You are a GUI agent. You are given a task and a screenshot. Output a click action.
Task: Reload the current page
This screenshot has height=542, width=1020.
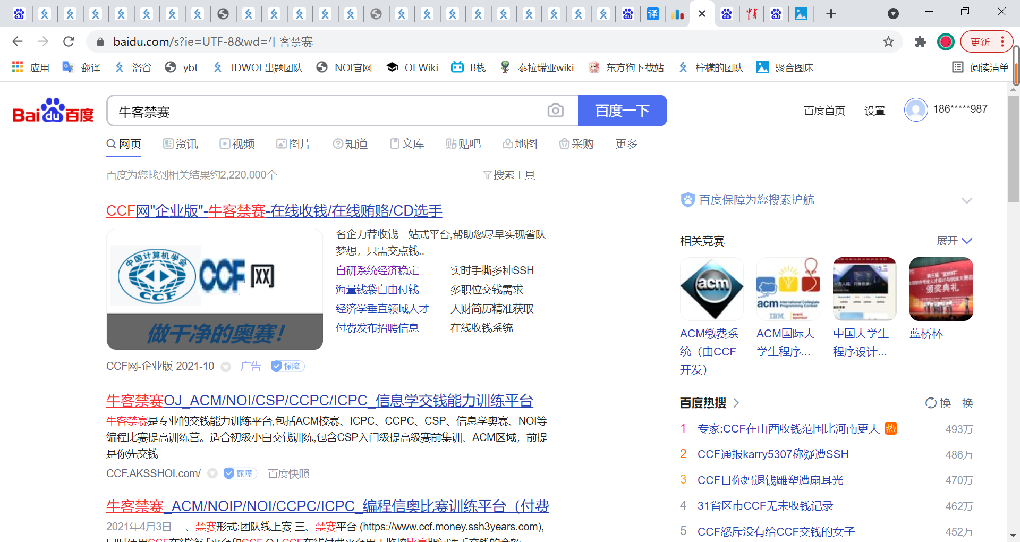pos(69,41)
